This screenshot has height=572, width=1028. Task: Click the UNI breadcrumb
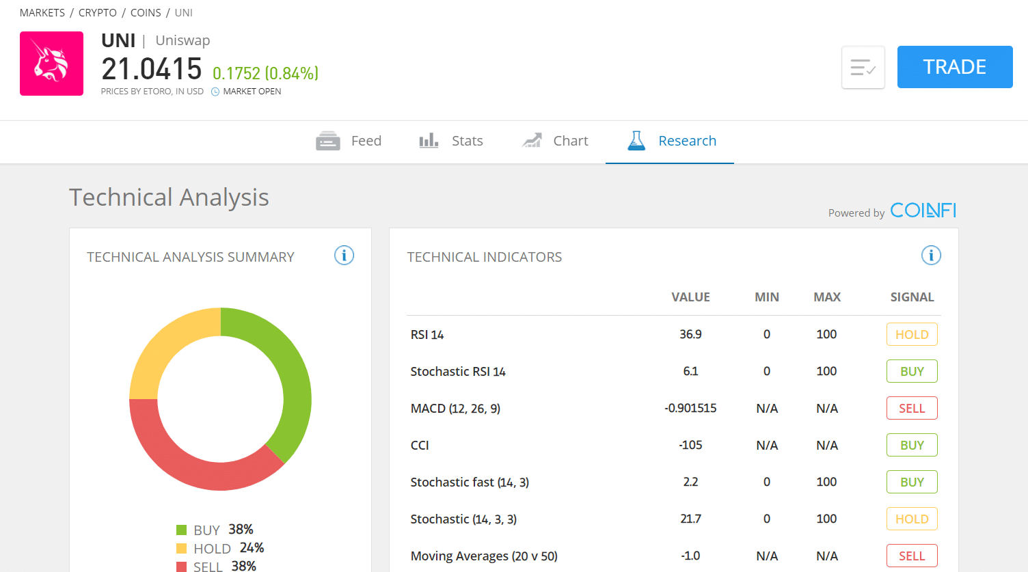(x=184, y=13)
